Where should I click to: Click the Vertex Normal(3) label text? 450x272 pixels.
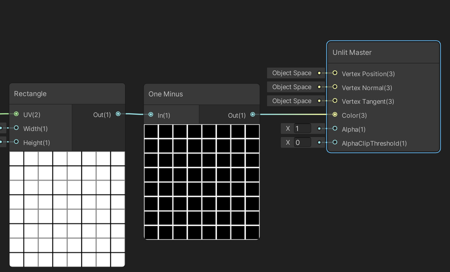click(x=367, y=88)
